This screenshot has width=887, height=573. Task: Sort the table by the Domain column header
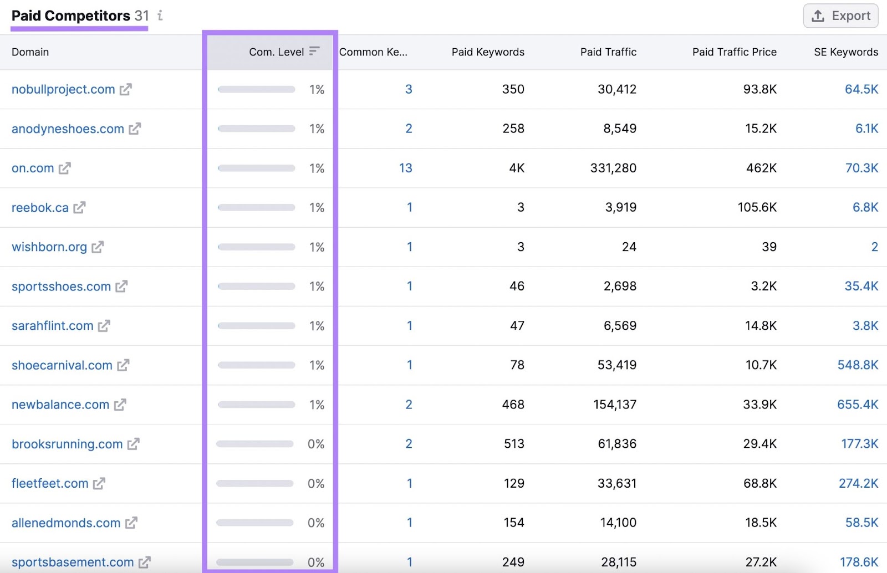pos(30,52)
